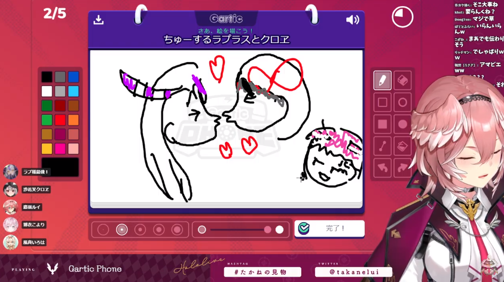Select the outlined rectangle tool
Screen dimensions: 504x282
(382, 102)
